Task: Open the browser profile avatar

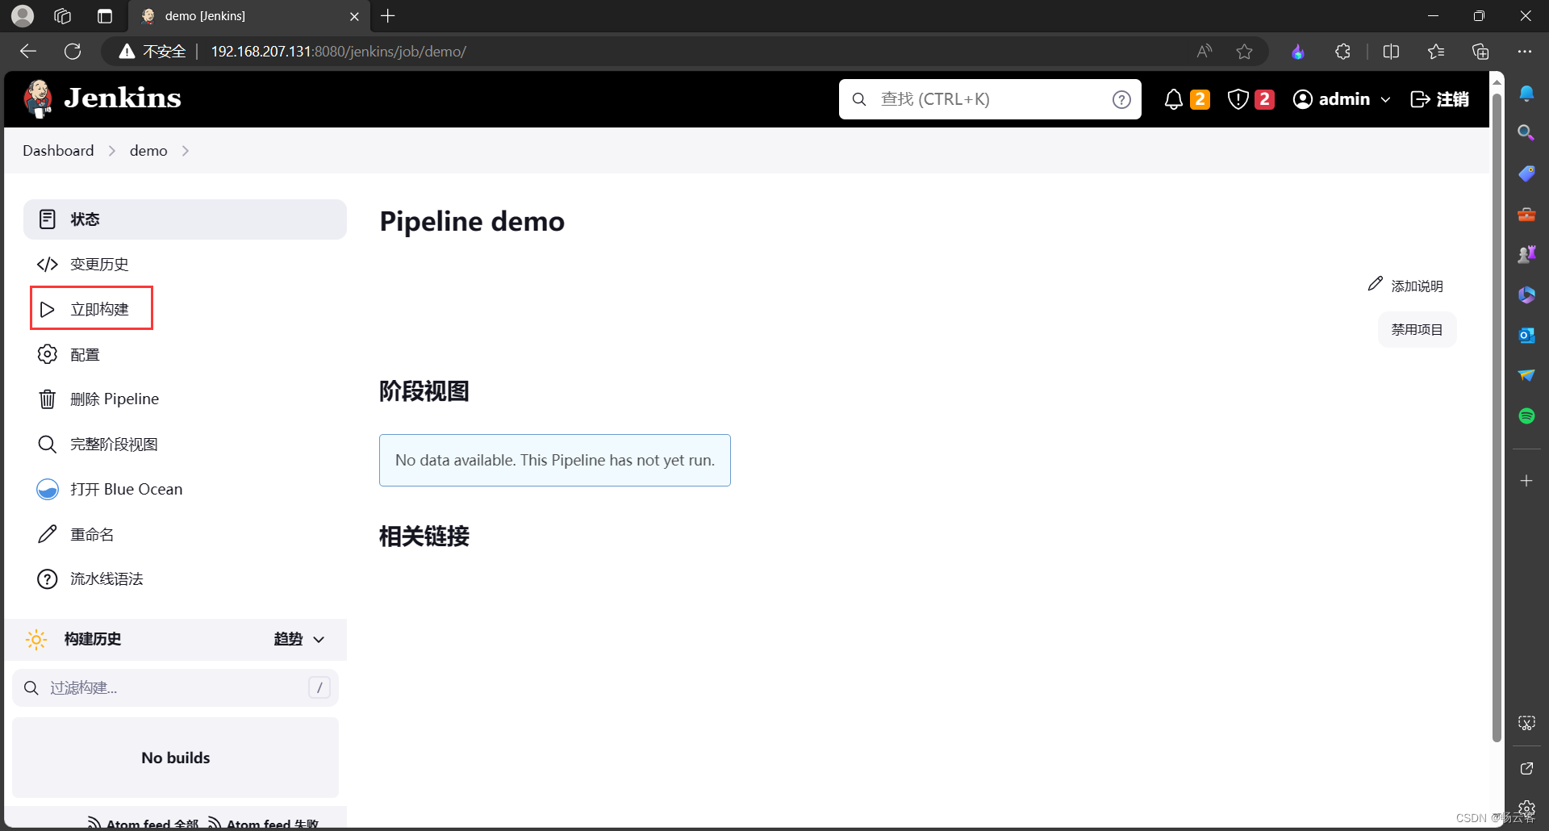Action: pos(23,16)
